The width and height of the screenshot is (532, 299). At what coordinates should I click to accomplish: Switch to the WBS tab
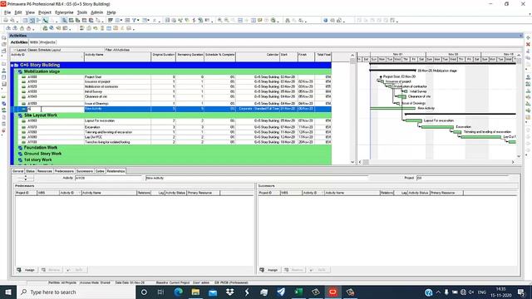click(x=34, y=42)
